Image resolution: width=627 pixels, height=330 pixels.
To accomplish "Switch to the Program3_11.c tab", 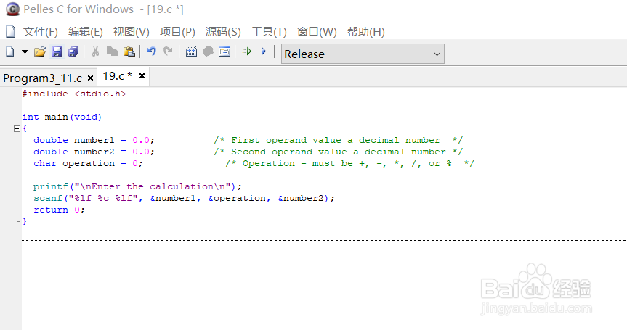I will 42,78.
